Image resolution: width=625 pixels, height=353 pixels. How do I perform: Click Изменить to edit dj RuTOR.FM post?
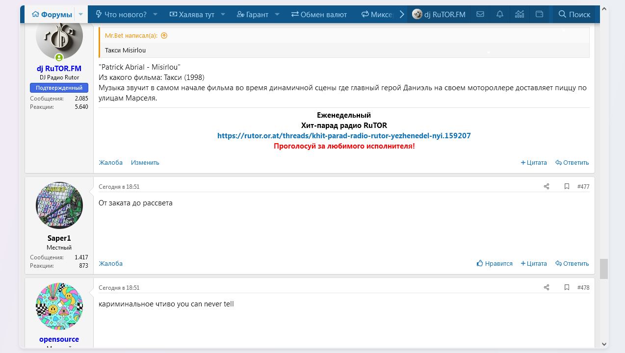[x=145, y=162]
